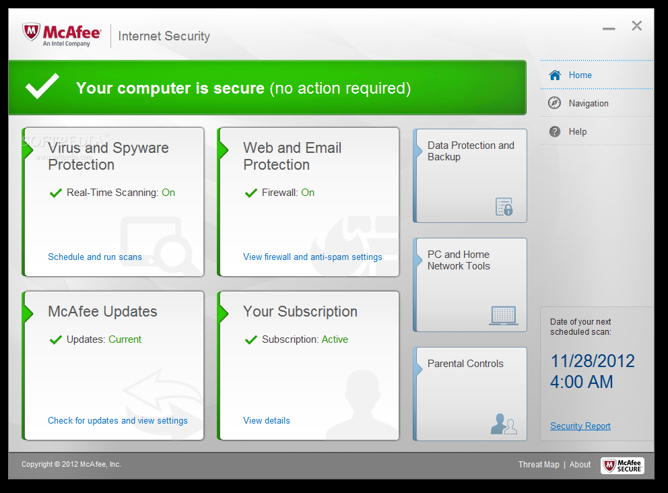Click the green checkmark in the security banner
Image resolution: width=668 pixels, height=493 pixels.
[x=41, y=87]
